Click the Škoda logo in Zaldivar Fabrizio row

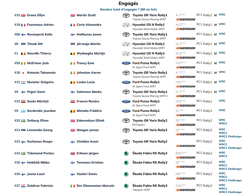click(x=126, y=186)
